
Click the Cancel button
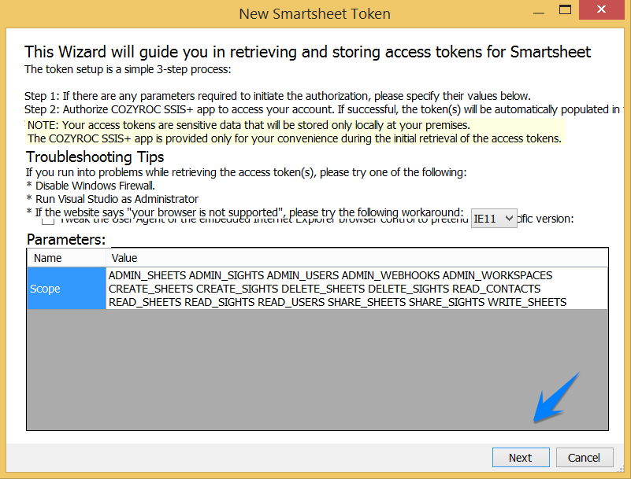click(585, 457)
